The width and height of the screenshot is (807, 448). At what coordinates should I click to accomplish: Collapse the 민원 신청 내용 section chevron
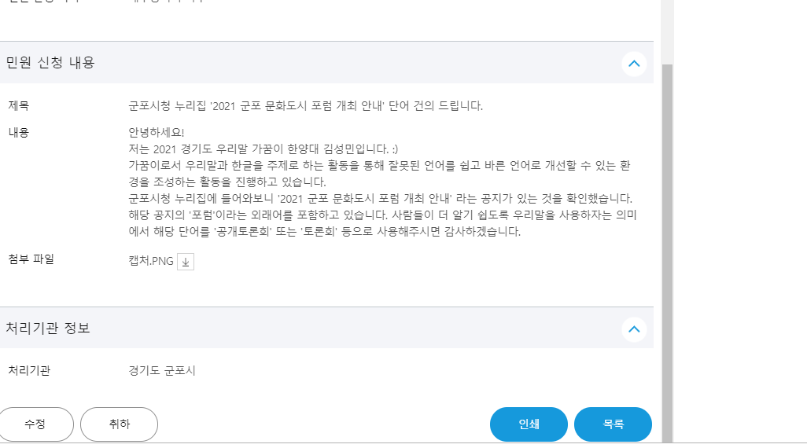[x=634, y=63]
